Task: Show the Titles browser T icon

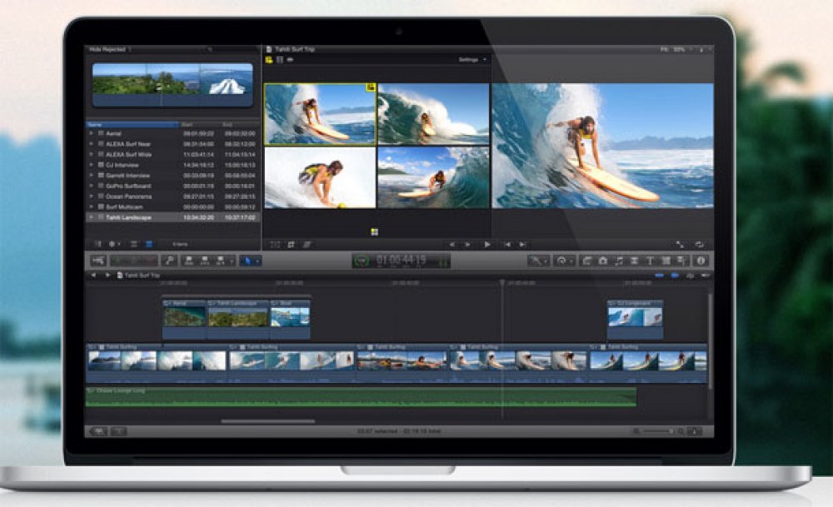Action: tap(649, 261)
